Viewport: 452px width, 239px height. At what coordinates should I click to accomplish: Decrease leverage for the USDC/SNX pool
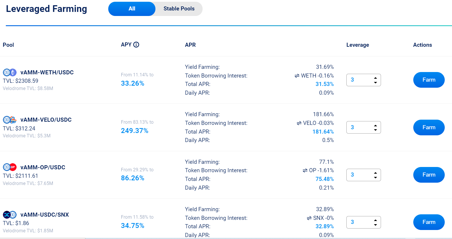click(375, 225)
